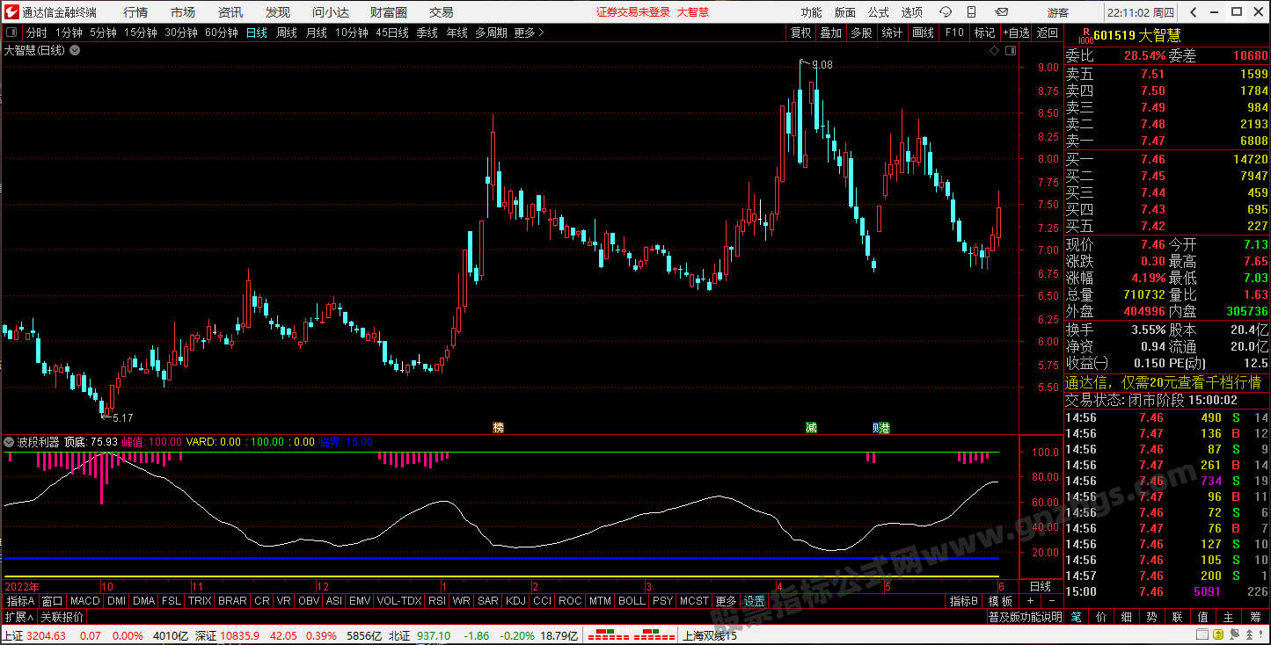Switch to 60分钟 period

[222, 33]
